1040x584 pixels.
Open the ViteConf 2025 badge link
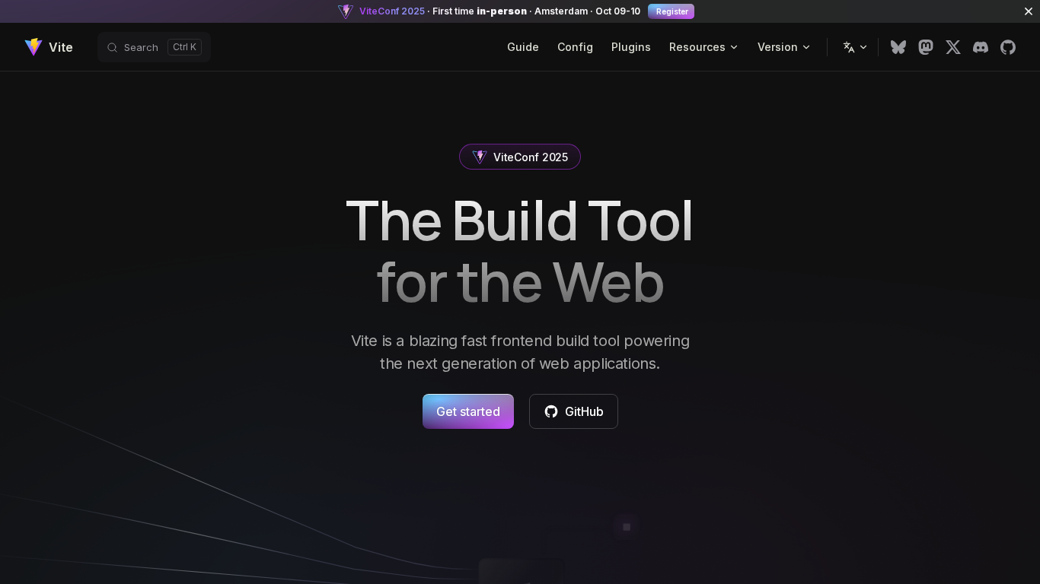coord(520,157)
